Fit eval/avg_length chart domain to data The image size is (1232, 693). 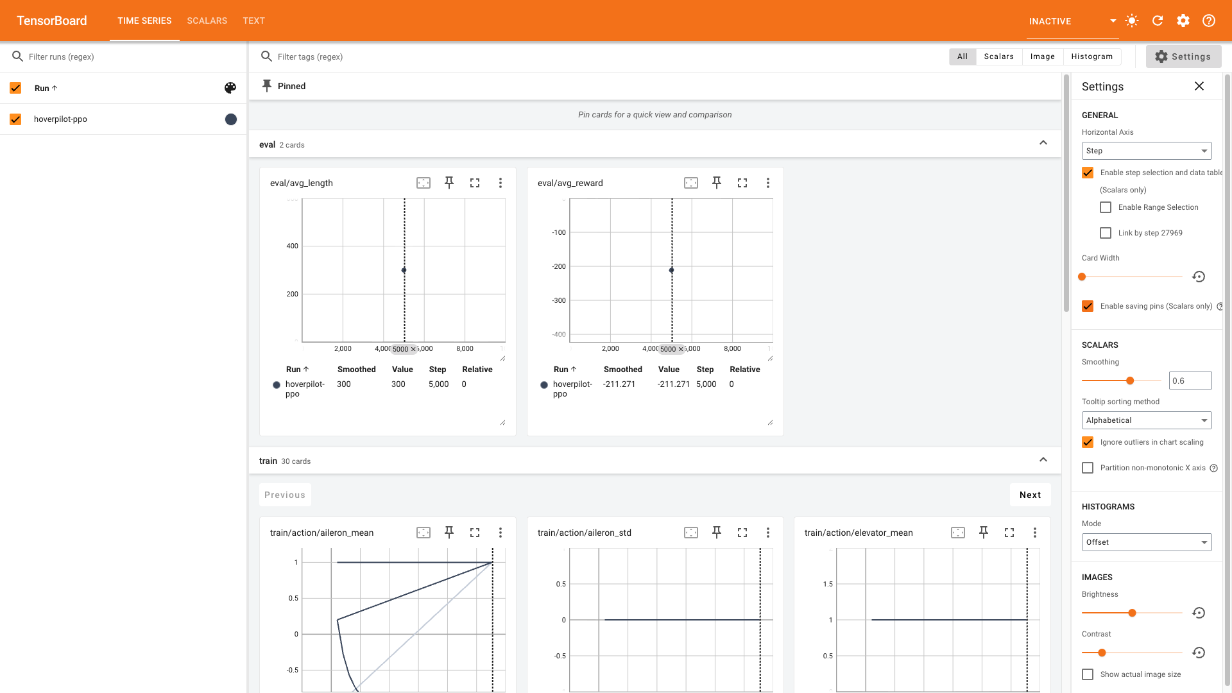click(424, 183)
